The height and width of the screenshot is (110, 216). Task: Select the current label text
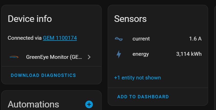coord(141,39)
